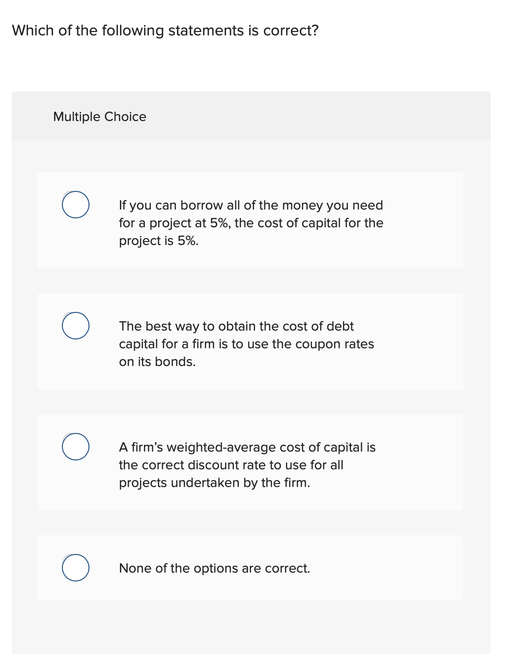Select the radio button for 'None of the options are correct'
The width and height of the screenshot is (514, 671).
coord(76,568)
